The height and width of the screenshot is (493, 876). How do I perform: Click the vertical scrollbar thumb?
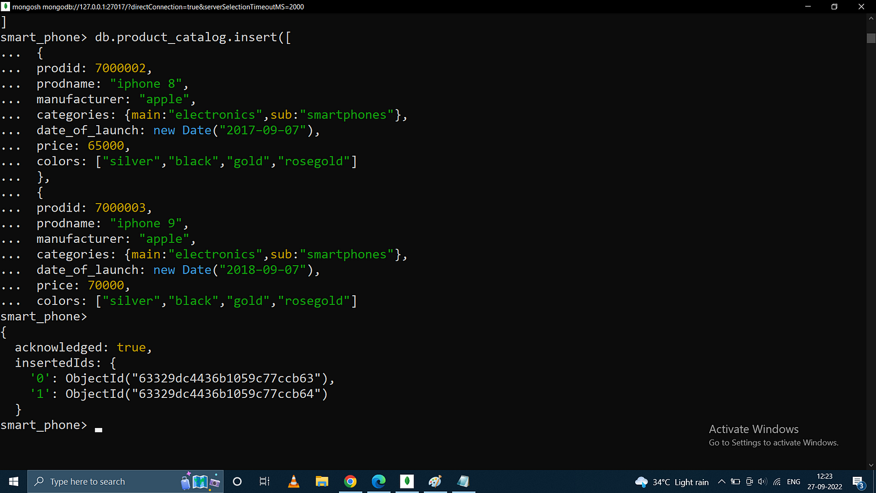pos(870,37)
